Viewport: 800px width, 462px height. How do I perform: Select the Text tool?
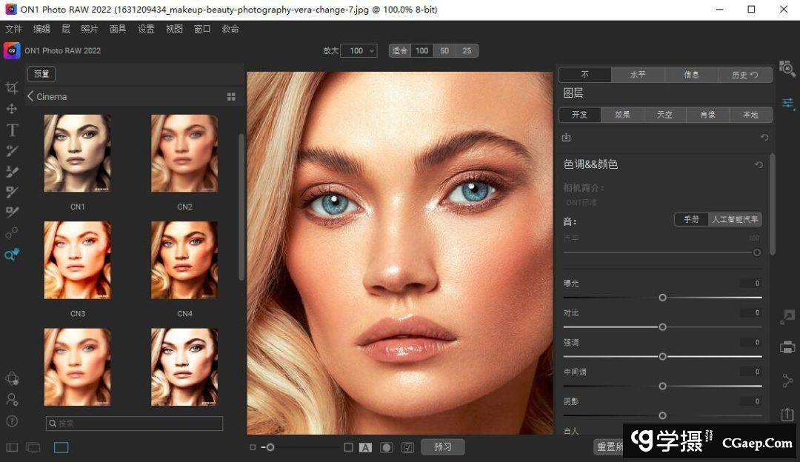point(12,130)
